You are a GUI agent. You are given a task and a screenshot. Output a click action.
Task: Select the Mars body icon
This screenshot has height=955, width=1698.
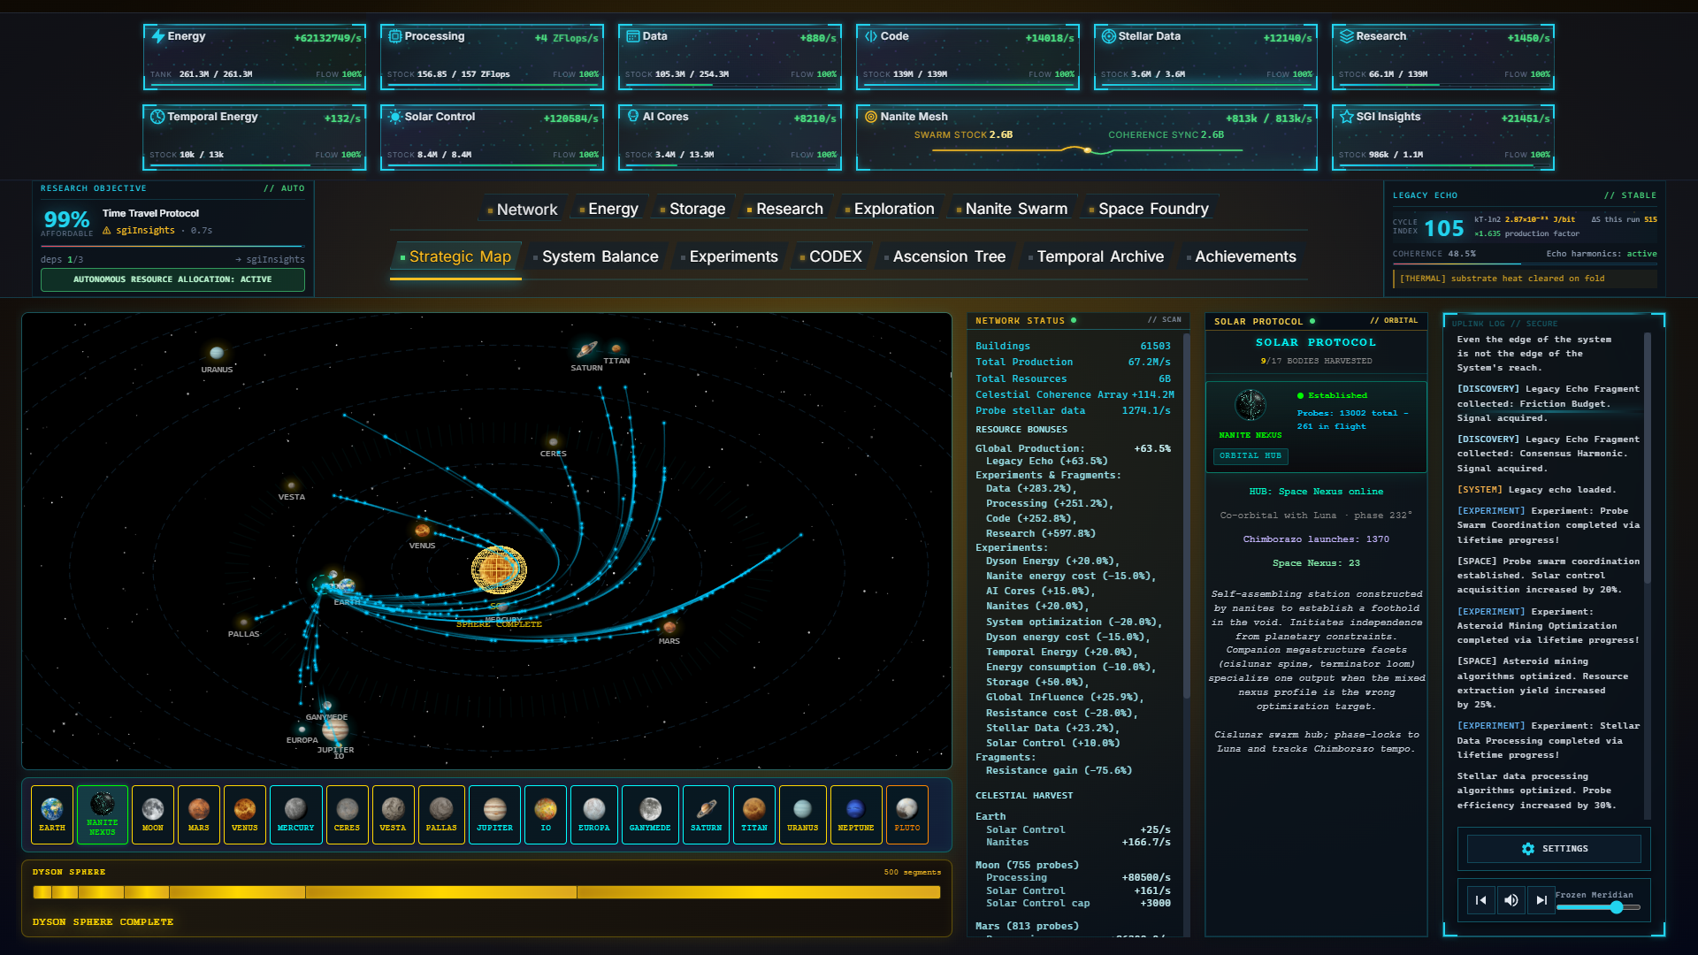coord(199,814)
